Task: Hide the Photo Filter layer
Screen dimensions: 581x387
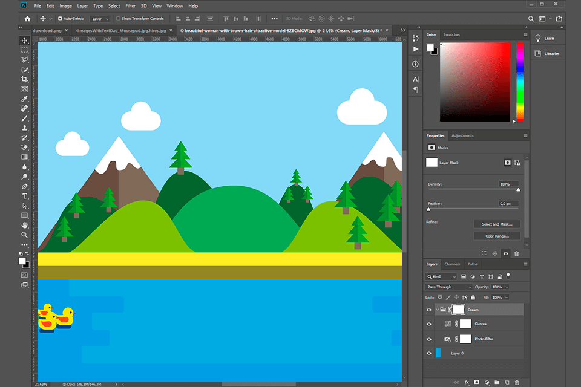Action: pyautogui.click(x=429, y=339)
